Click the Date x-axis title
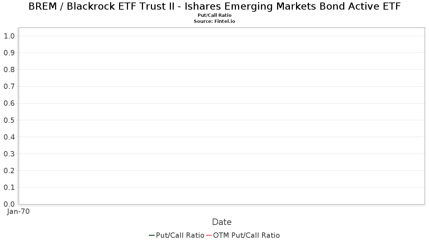 point(222,222)
